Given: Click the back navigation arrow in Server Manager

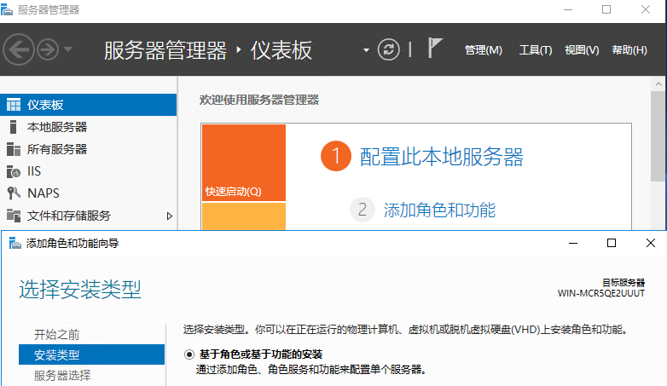Looking at the screenshot, I should click(x=19, y=49).
